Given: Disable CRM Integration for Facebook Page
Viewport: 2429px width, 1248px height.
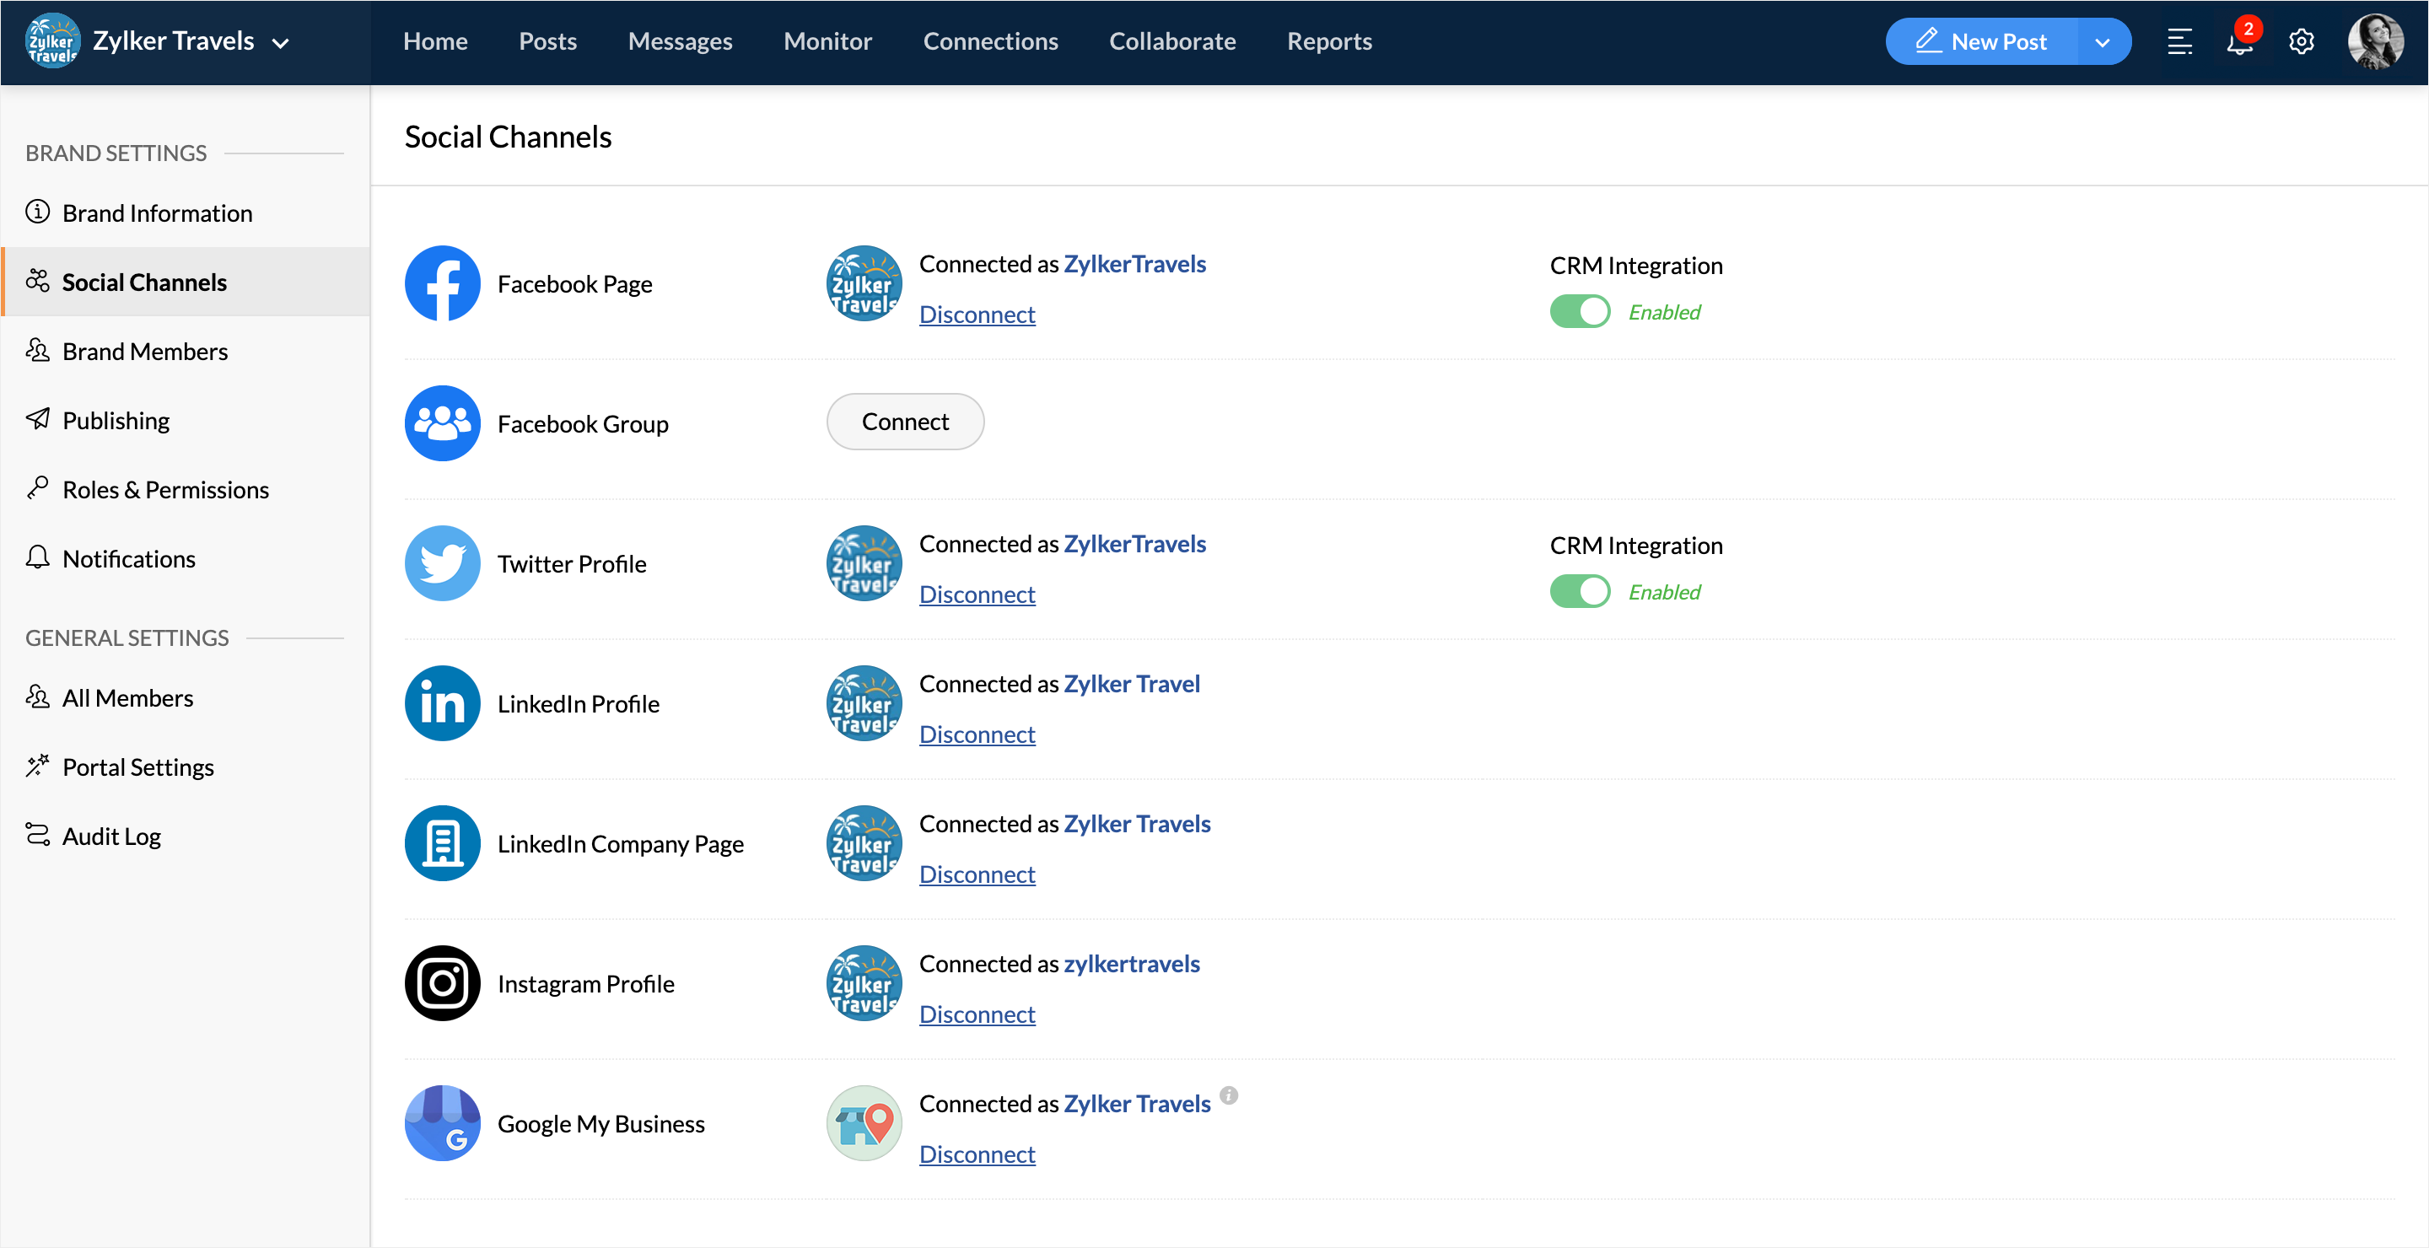Looking at the screenshot, I should point(1581,312).
